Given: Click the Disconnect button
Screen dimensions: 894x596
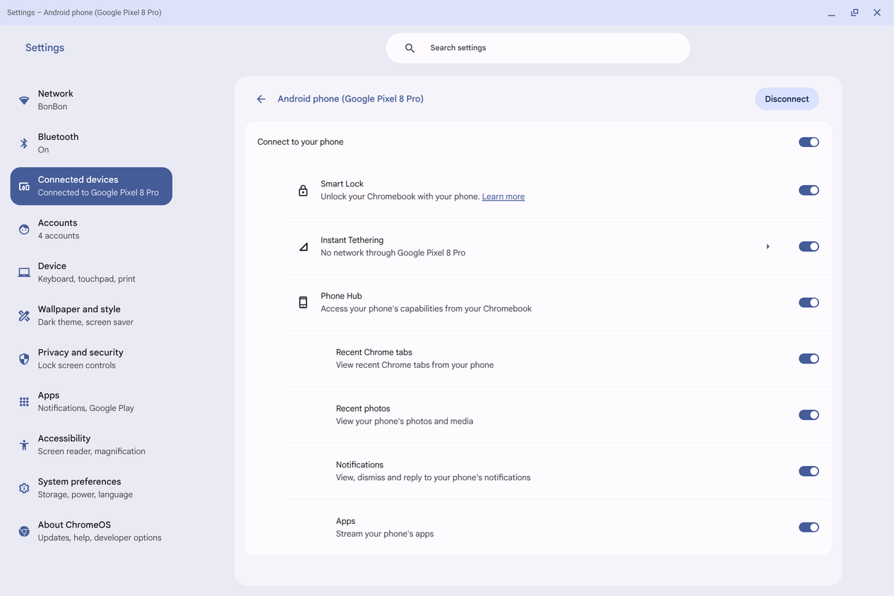Looking at the screenshot, I should click(787, 99).
